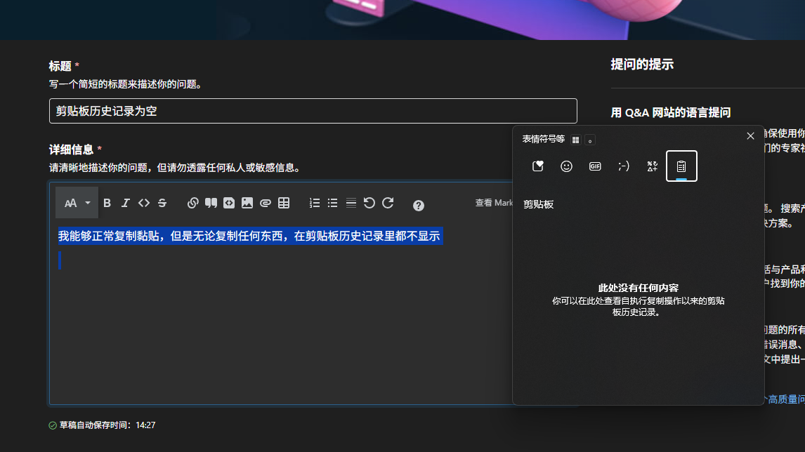Open the smiley emoji category
Image resolution: width=805 pixels, height=452 pixels.
click(x=566, y=166)
